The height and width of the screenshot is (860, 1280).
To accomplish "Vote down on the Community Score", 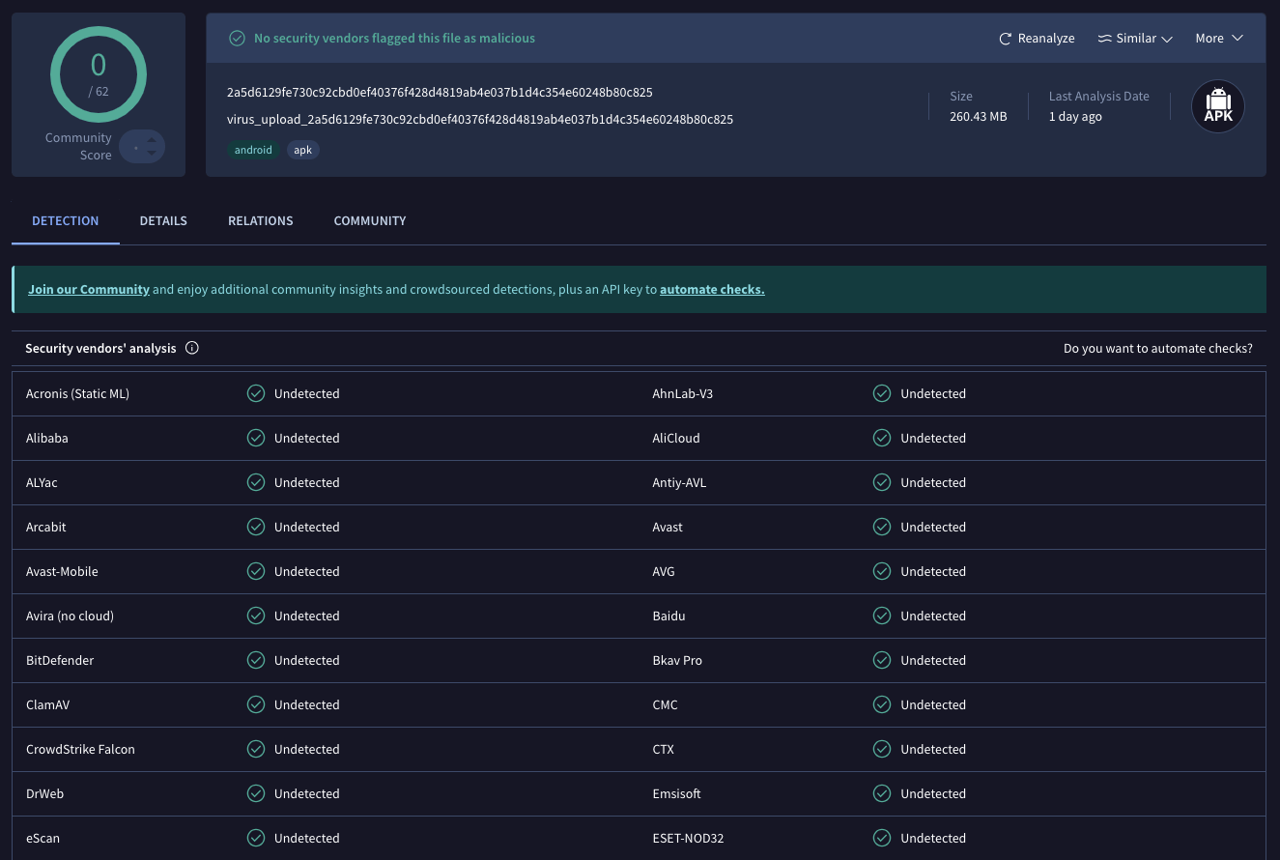I will click(151, 154).
